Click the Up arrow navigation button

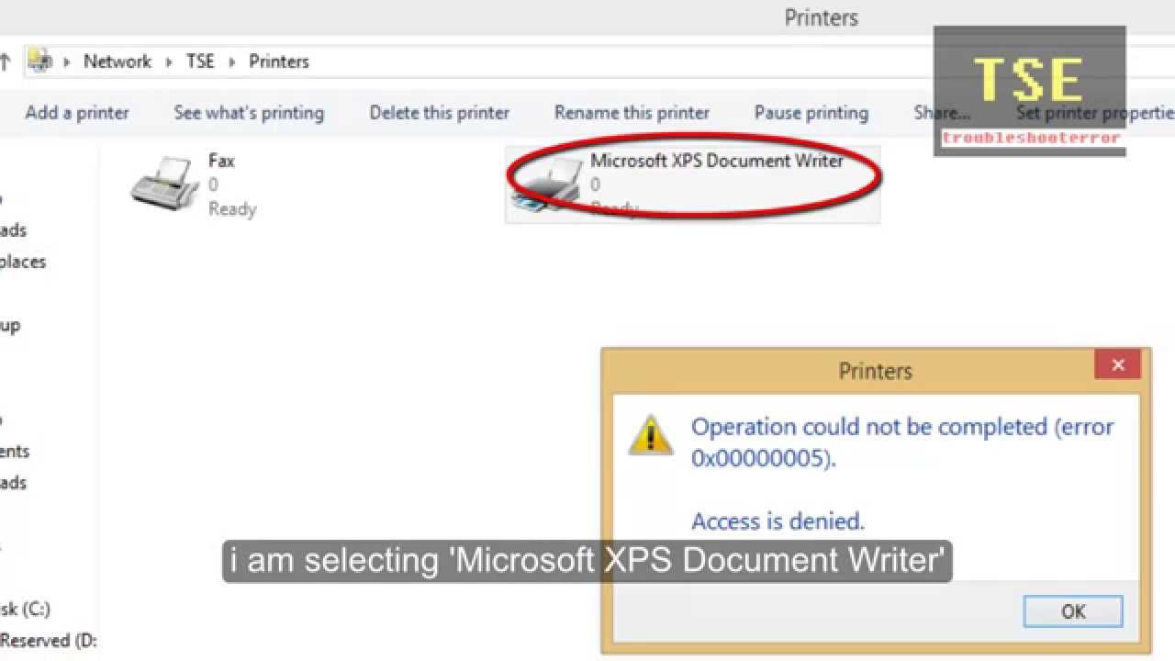point(5,62)
